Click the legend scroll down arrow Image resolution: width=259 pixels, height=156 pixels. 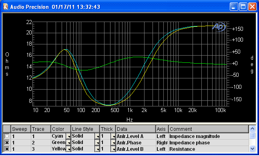tap(252, 149)
